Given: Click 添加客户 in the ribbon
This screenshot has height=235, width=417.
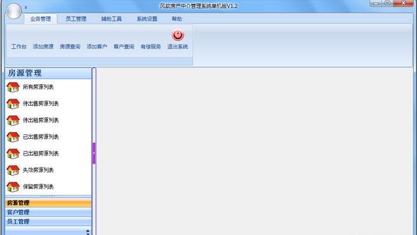Looking at the screenshot, I should click(x=97, y=46).
